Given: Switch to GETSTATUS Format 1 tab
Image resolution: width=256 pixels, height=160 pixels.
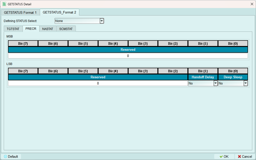Looking at the screenshot, I should tap(20, 13).
